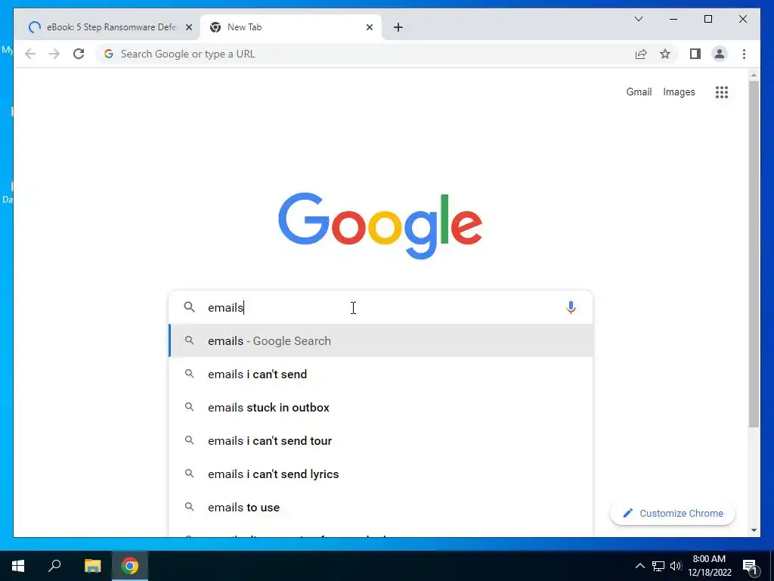The width and height of the screenshot is (774, 581).
Task: Click the share this page icon
Action: (x=641, y=54)
